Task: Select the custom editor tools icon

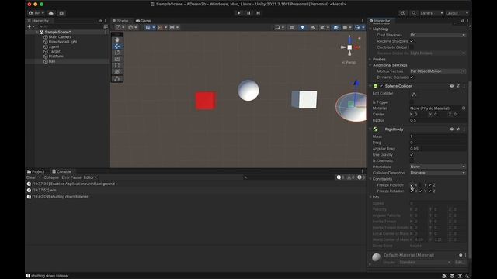Action: tap(117, 79)
